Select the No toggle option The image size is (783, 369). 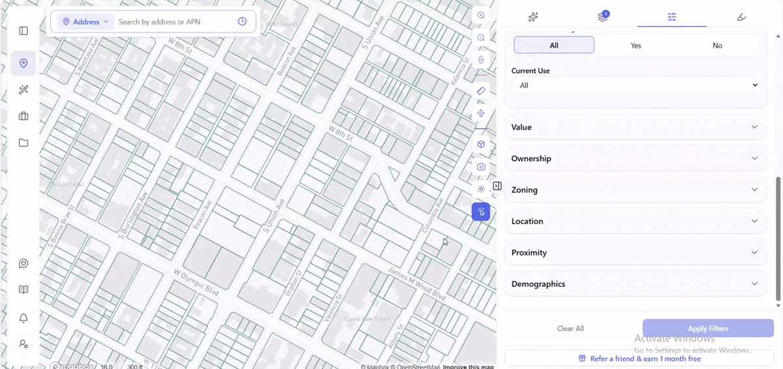718,45
